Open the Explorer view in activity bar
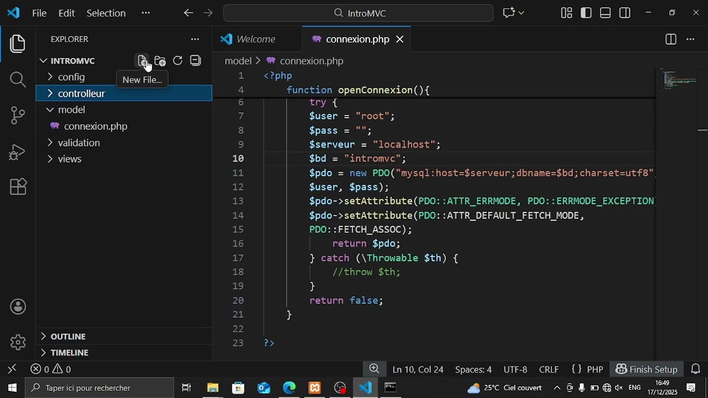The image size is (708, 398). click(x=18, y=44)
